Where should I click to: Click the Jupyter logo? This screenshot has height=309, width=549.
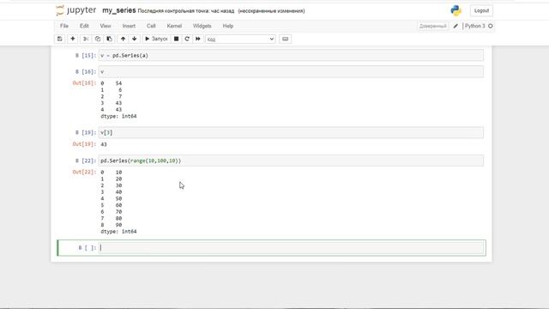tap(76, 10)
